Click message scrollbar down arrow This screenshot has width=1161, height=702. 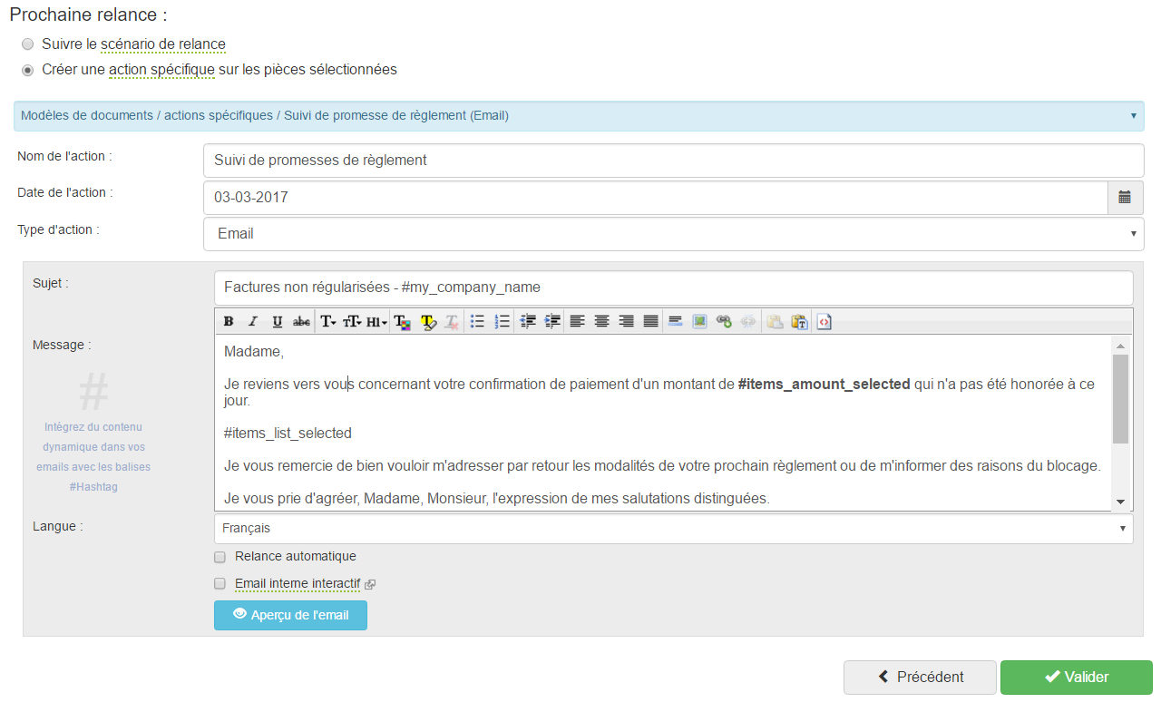pos(1120,502)
